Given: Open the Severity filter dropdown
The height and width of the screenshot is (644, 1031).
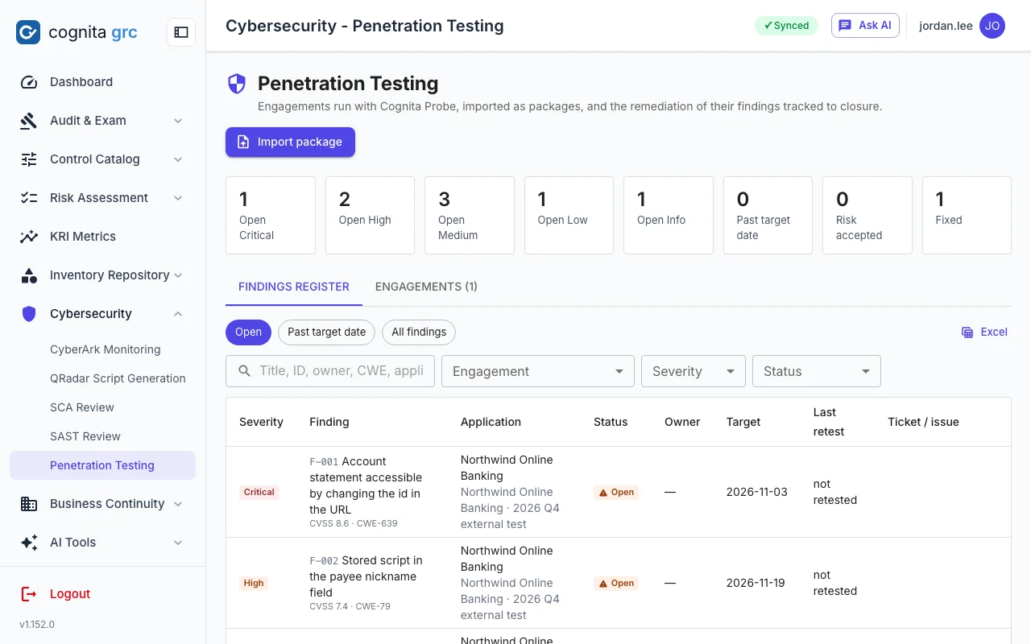Looking at the screenshot, I should (694, 371).
